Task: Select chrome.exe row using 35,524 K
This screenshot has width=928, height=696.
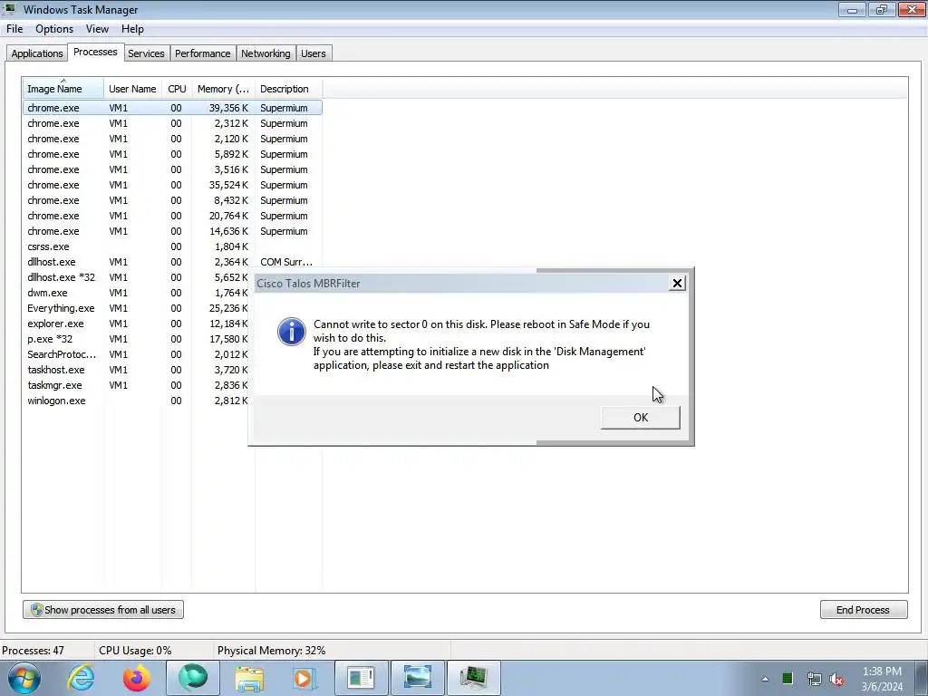Action: [x=172, y=185]
